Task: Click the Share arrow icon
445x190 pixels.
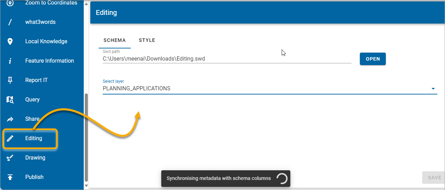Action: pyautogui.click(x=10, y=119)
